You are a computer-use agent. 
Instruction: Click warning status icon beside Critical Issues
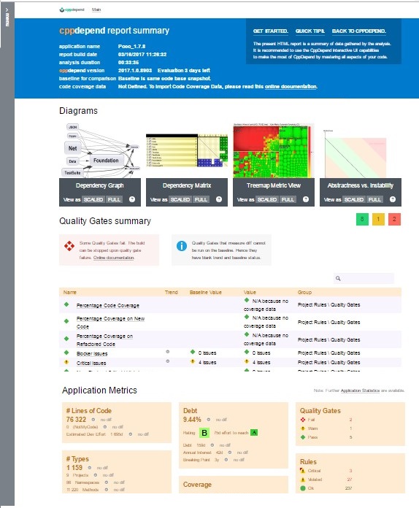66,362
